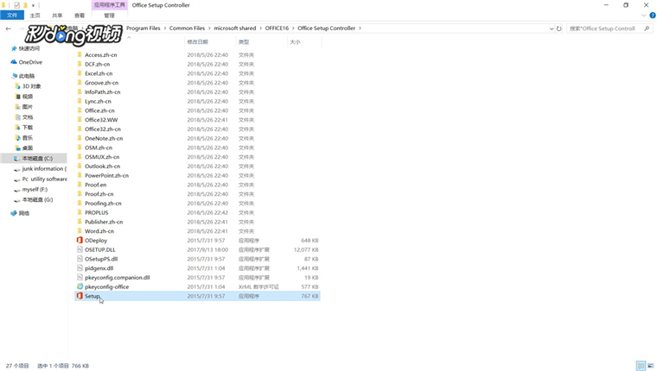657x371 pixels.
Task: Expand chevron after Office Setup Controller breadcrumb
Action: 360,28
